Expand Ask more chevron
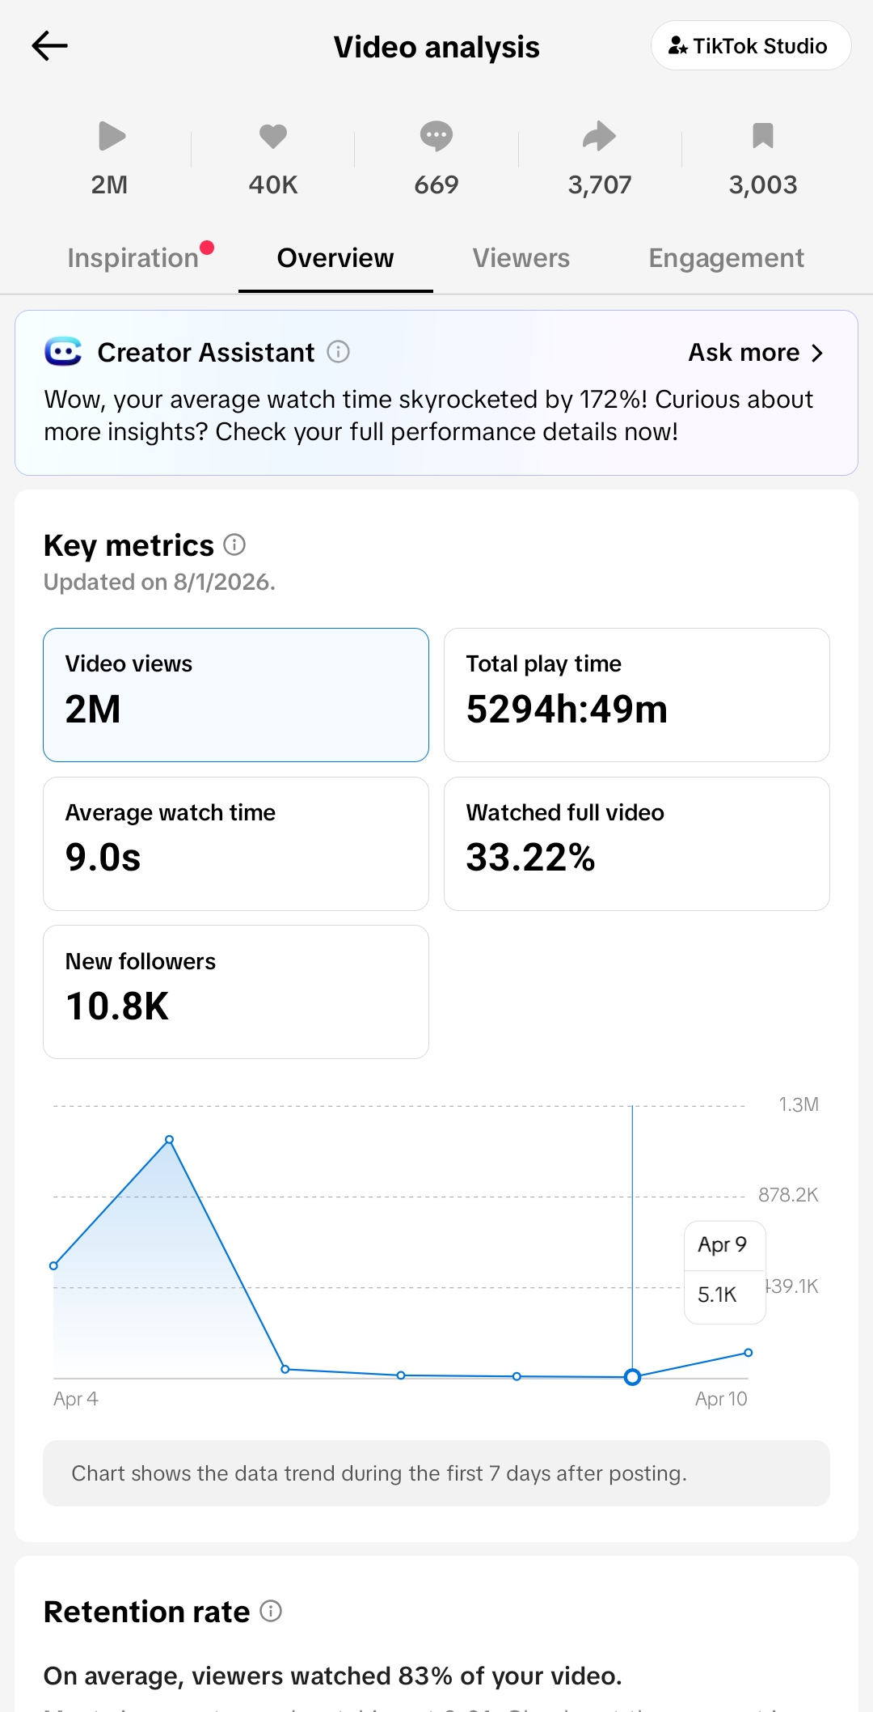873x1712 pixels. coord(816,353)
